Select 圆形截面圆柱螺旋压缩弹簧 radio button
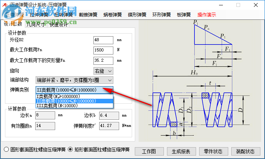 [x=34, y=149]
